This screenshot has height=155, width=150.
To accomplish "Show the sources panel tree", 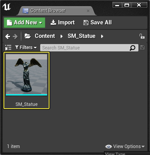I will tap(8, 48).
